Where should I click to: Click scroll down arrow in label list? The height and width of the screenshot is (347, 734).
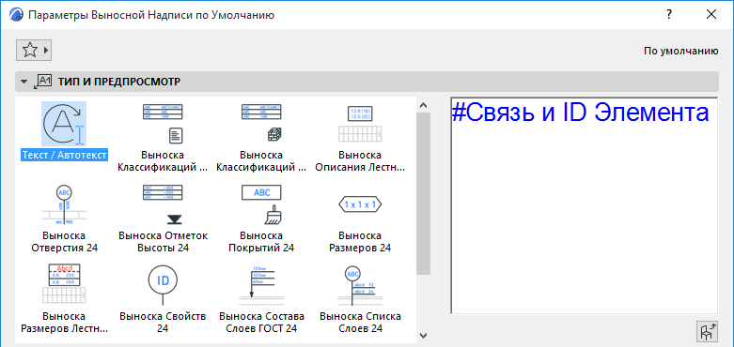click(x=424, y=335)
